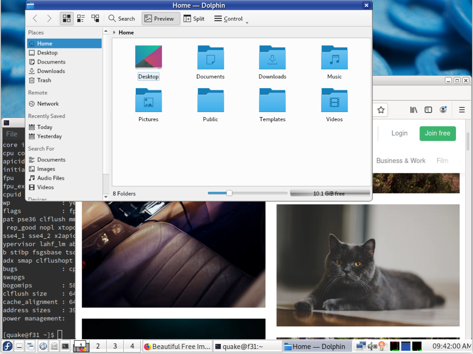Adjust the icon zoom slider
473x354 pixels.
(x=229, y=193)
